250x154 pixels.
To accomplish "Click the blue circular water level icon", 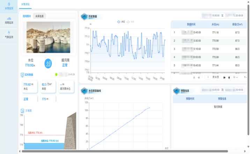I will (x=49, y=63).
